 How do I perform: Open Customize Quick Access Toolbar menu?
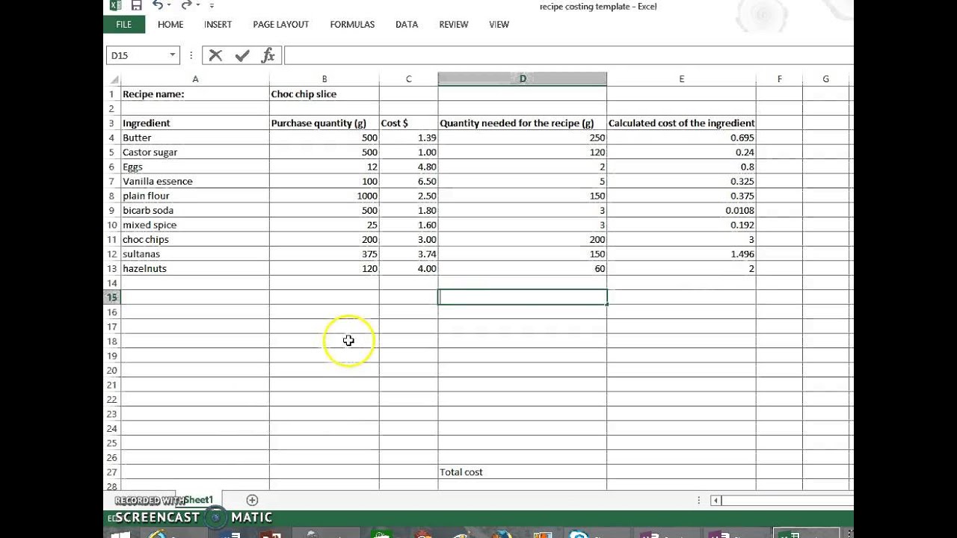pos(212,6)
